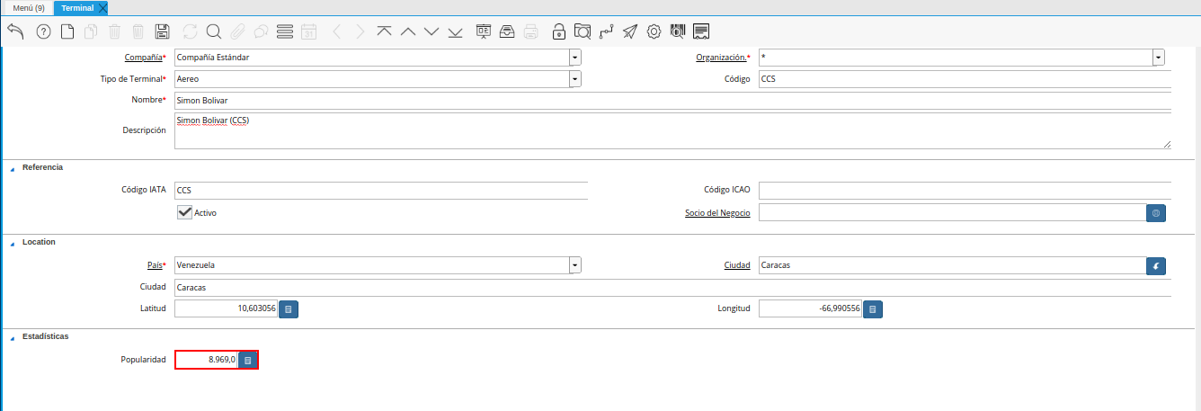Collapse the Referencia section
The height and width of the screenshot is (411, 1201).
point(12,168)
